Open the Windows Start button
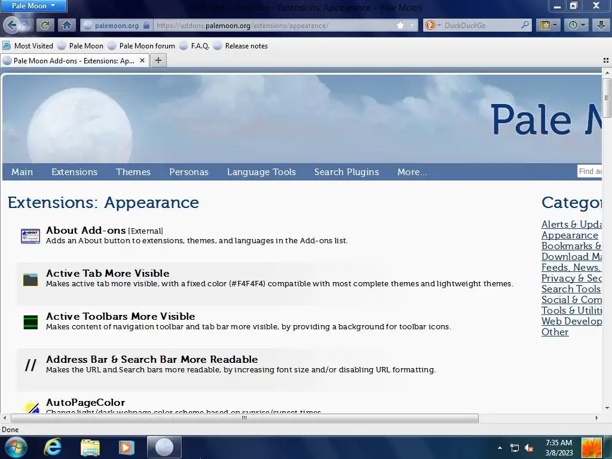 point(16,447)
